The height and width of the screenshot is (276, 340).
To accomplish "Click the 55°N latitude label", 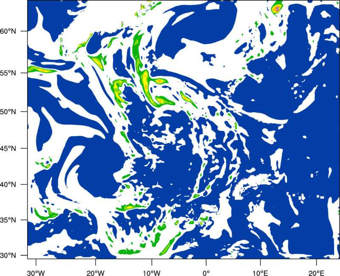I will [x=8, y=73].
